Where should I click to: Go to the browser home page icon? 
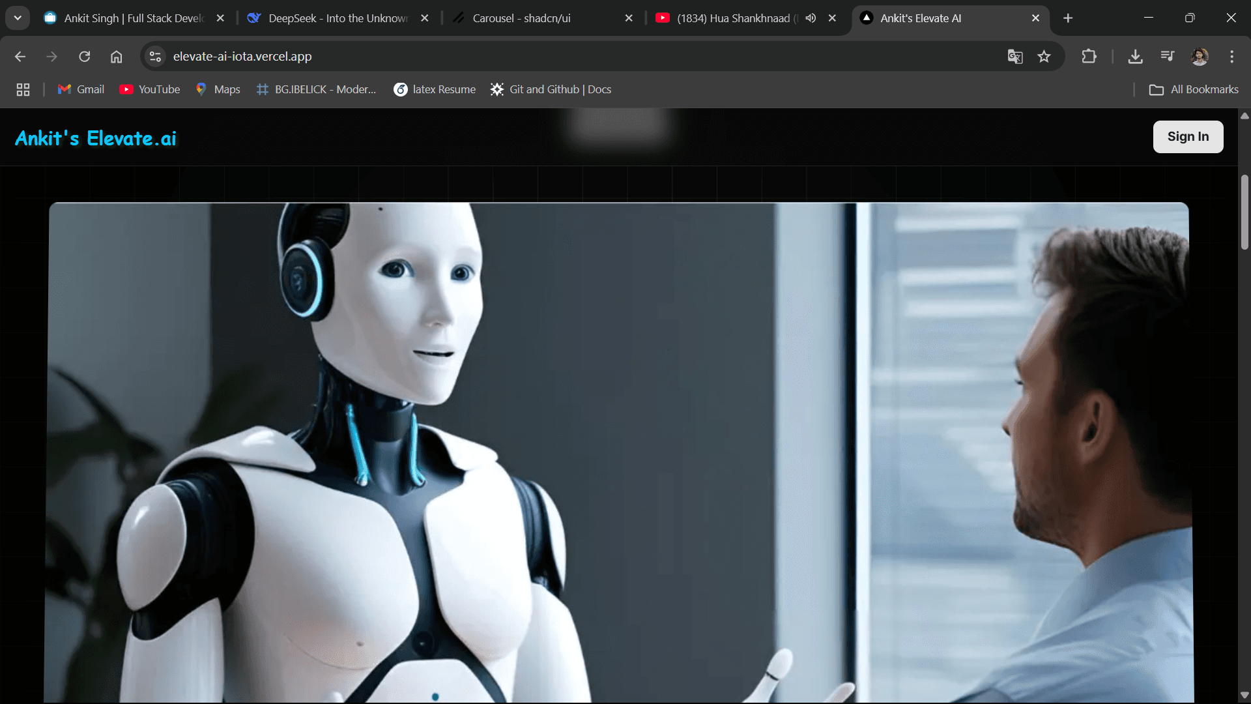pos(116,57)
